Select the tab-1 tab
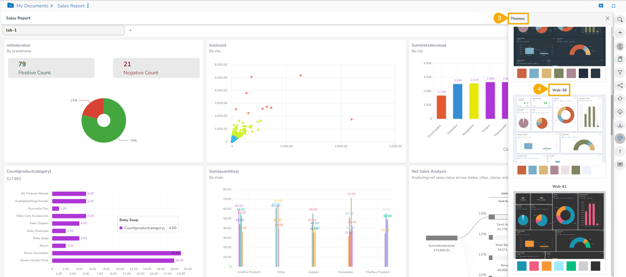 tap(63, 30)
